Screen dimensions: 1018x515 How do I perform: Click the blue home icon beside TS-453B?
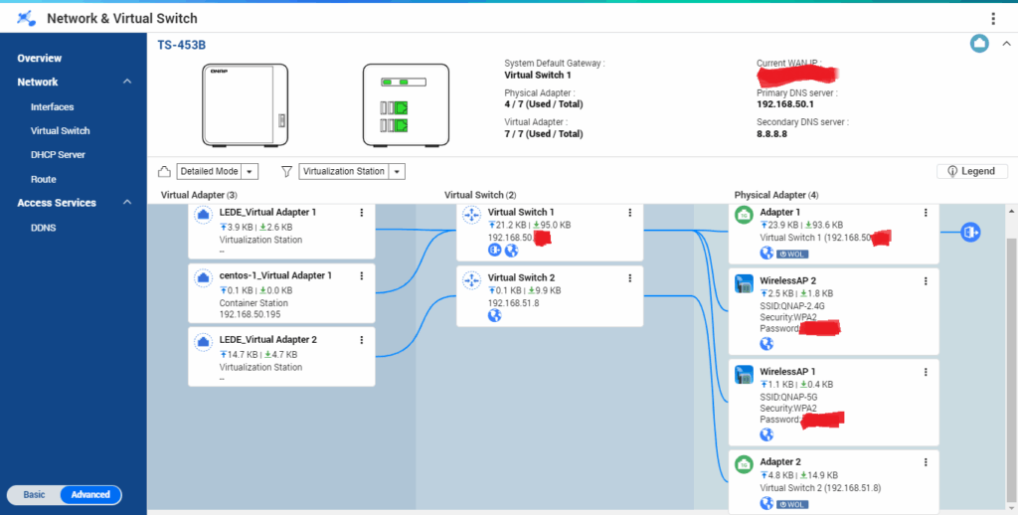979,44
